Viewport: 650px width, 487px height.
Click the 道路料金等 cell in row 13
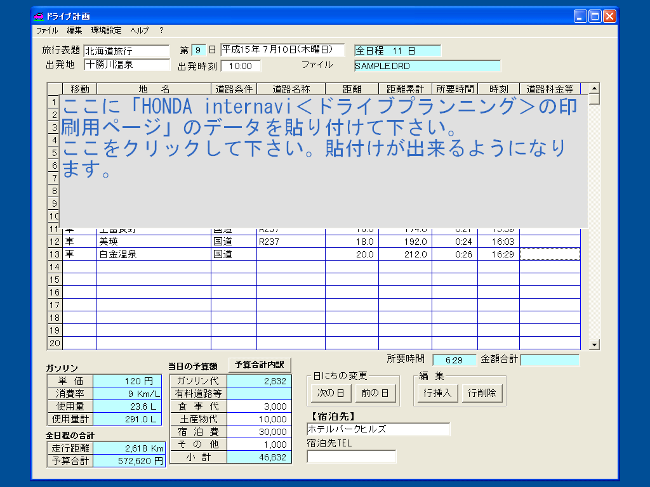[x=550, y=254]
